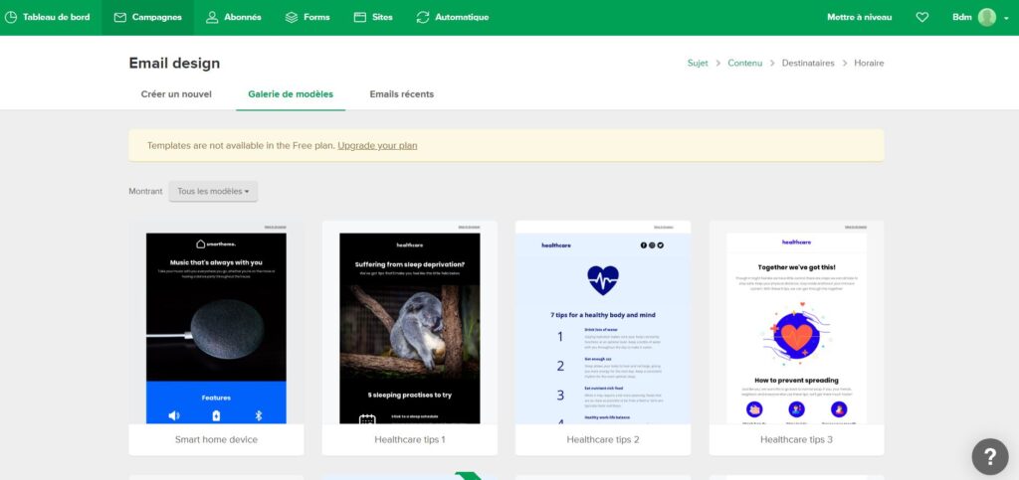This screenshot has width=1019, height=480.
Task: Click the Forms layers icon
Action: (292, 17)
